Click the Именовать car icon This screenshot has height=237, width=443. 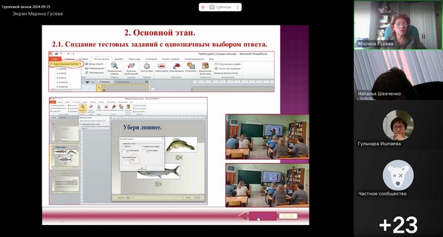tap(161, 66)
